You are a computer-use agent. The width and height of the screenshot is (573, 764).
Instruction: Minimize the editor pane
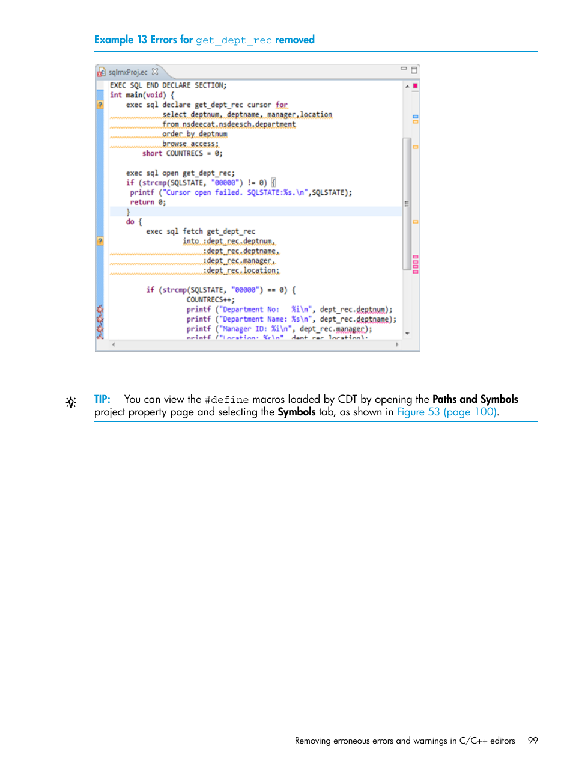tap(404, 69)
